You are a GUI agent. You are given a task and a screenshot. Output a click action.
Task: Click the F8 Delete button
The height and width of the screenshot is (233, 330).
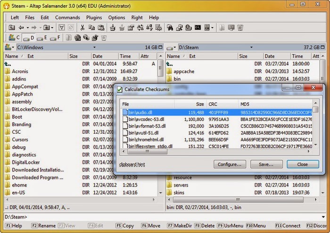pyautogui.click(x=205, y=225)
